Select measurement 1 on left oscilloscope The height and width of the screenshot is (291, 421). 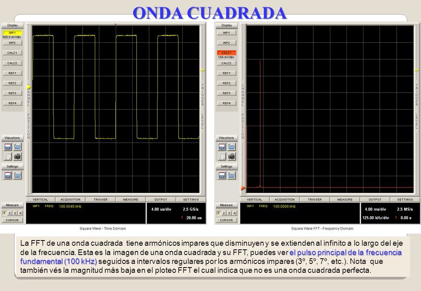pyautogui.click(x=4, y=213)
